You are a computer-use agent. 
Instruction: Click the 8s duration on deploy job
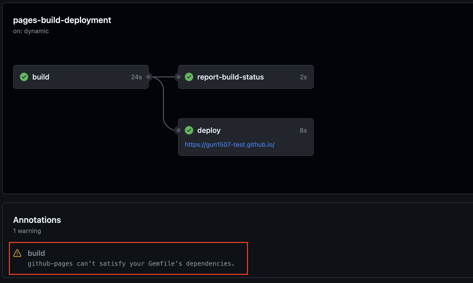(303, 131)
